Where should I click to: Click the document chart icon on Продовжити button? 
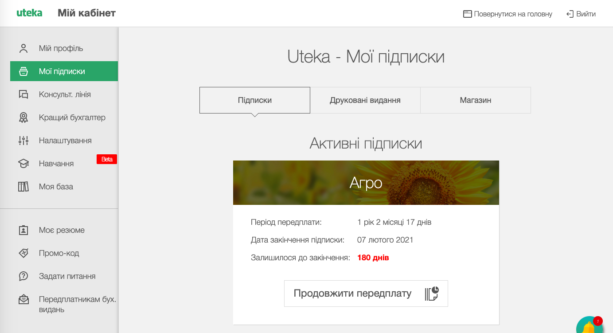(432, 294)
